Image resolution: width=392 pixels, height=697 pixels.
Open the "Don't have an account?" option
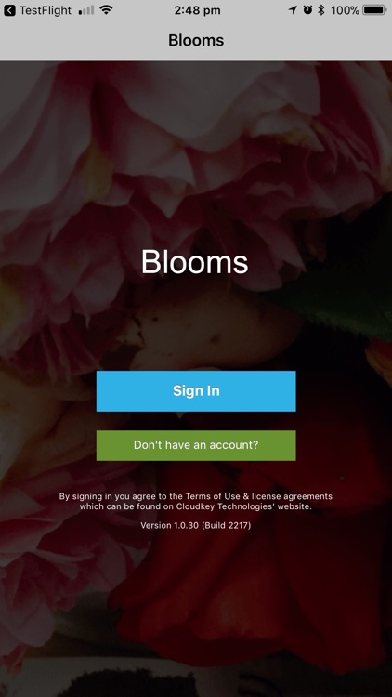[196, 445]
